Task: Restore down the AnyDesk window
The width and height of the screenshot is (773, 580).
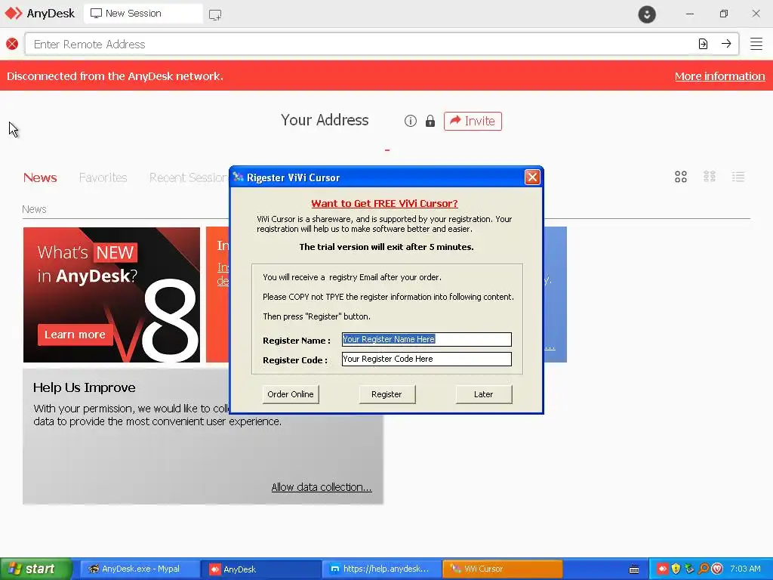Action: [x=723, y=14]
